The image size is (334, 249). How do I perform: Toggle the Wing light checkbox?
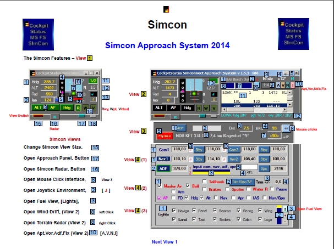click(x=260, y=211)
